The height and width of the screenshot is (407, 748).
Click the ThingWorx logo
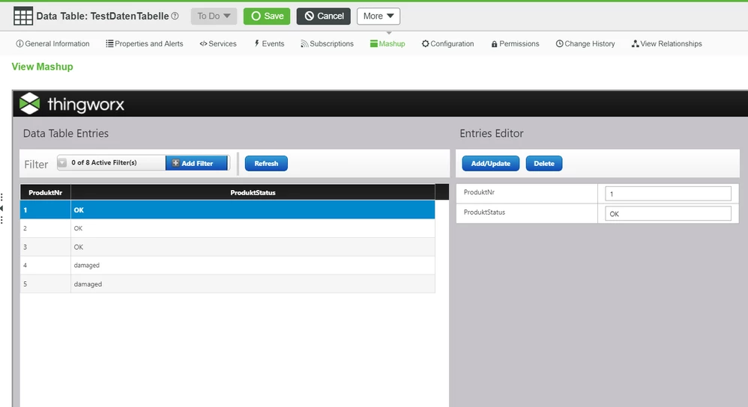pos(71,104)
